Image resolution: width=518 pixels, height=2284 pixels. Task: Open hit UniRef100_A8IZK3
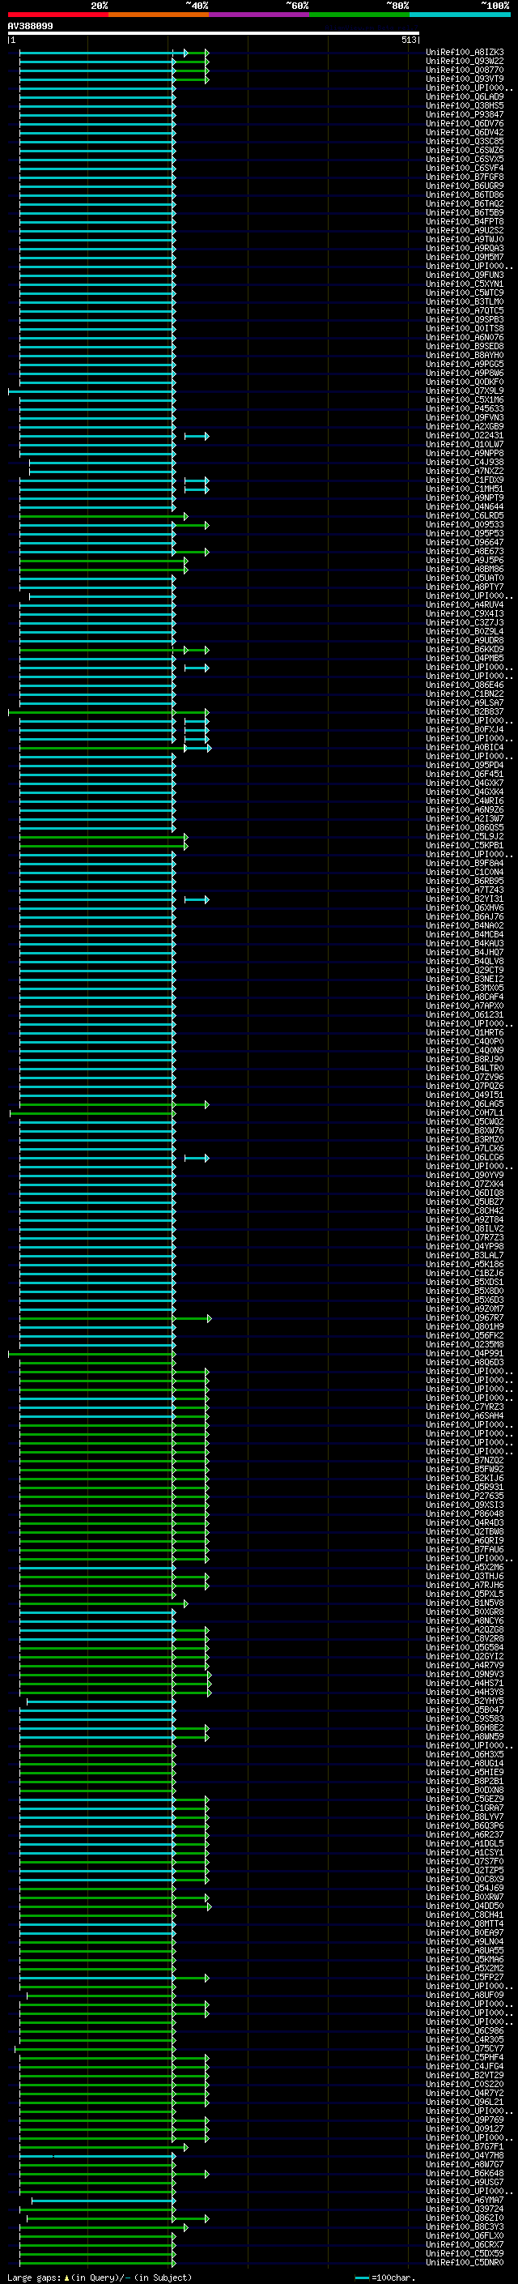tap(464, 53)
